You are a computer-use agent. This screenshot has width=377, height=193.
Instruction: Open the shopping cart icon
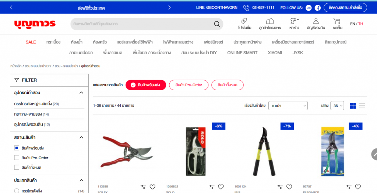[x=337, y=21]
